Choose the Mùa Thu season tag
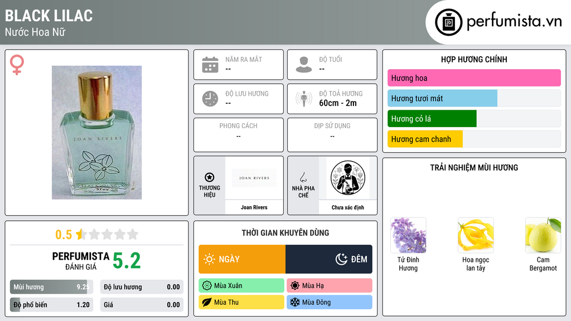The height and width of the screenshot is (321, 571). click(x=241, y=302)
